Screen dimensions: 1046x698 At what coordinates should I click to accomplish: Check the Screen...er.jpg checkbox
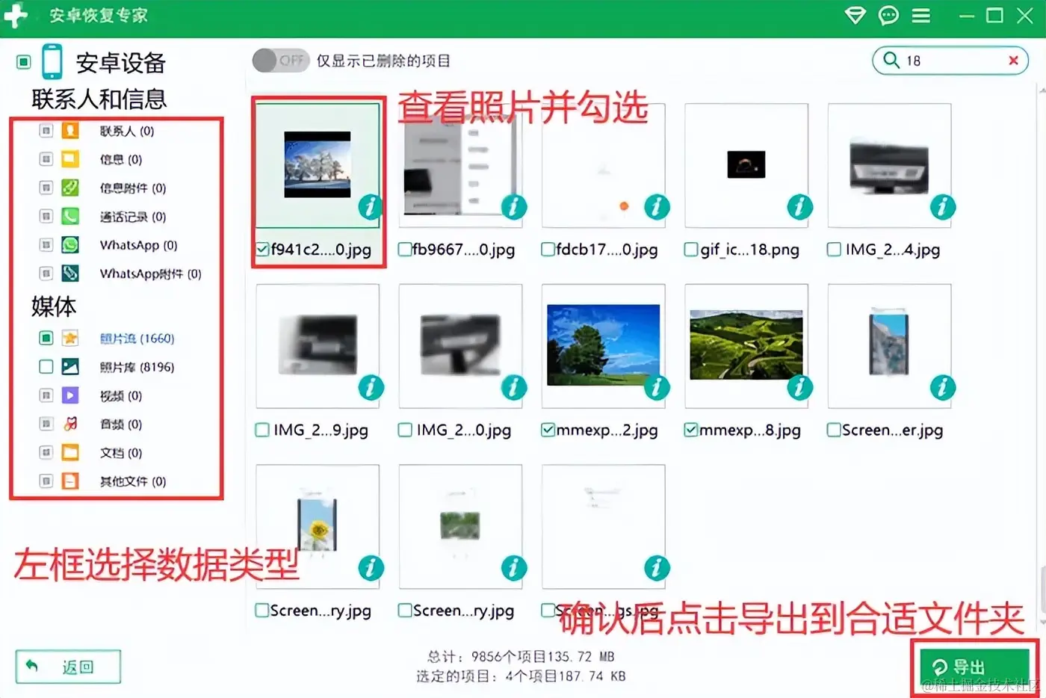(x=834, y=430)
